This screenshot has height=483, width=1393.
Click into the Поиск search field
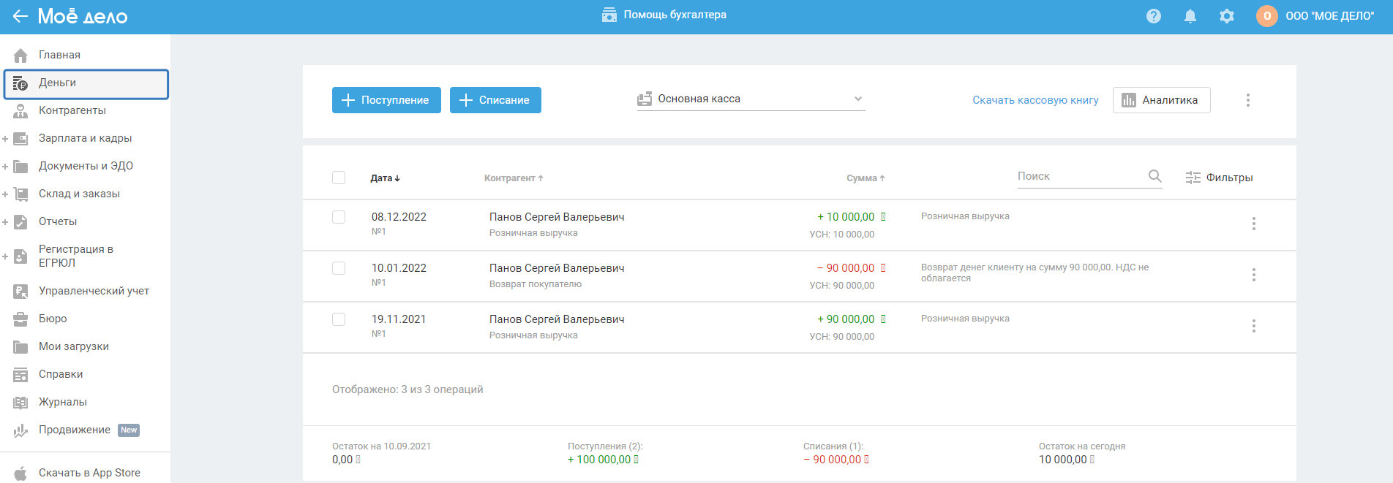point(1079,176)
